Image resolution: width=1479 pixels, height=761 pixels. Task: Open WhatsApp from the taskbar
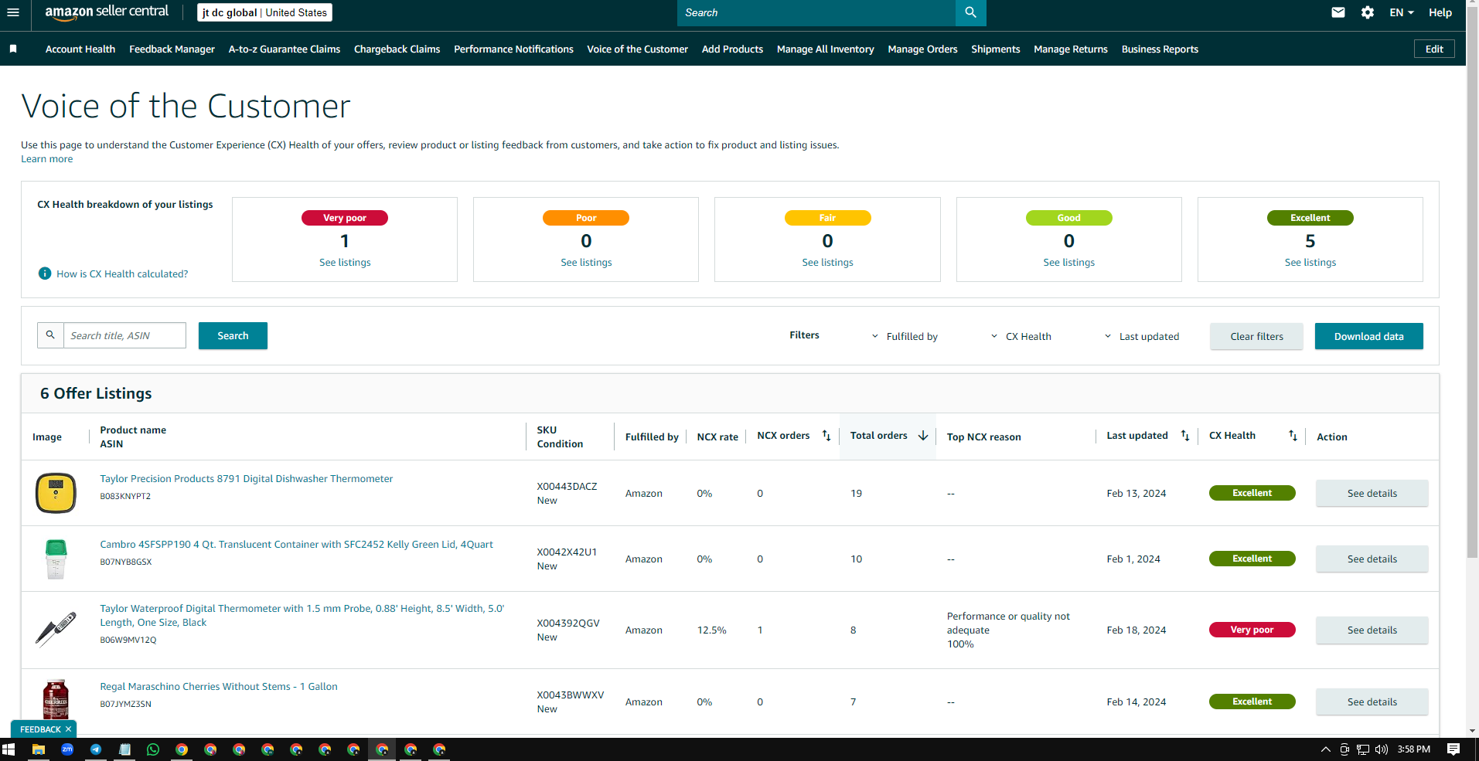(153, 749)
